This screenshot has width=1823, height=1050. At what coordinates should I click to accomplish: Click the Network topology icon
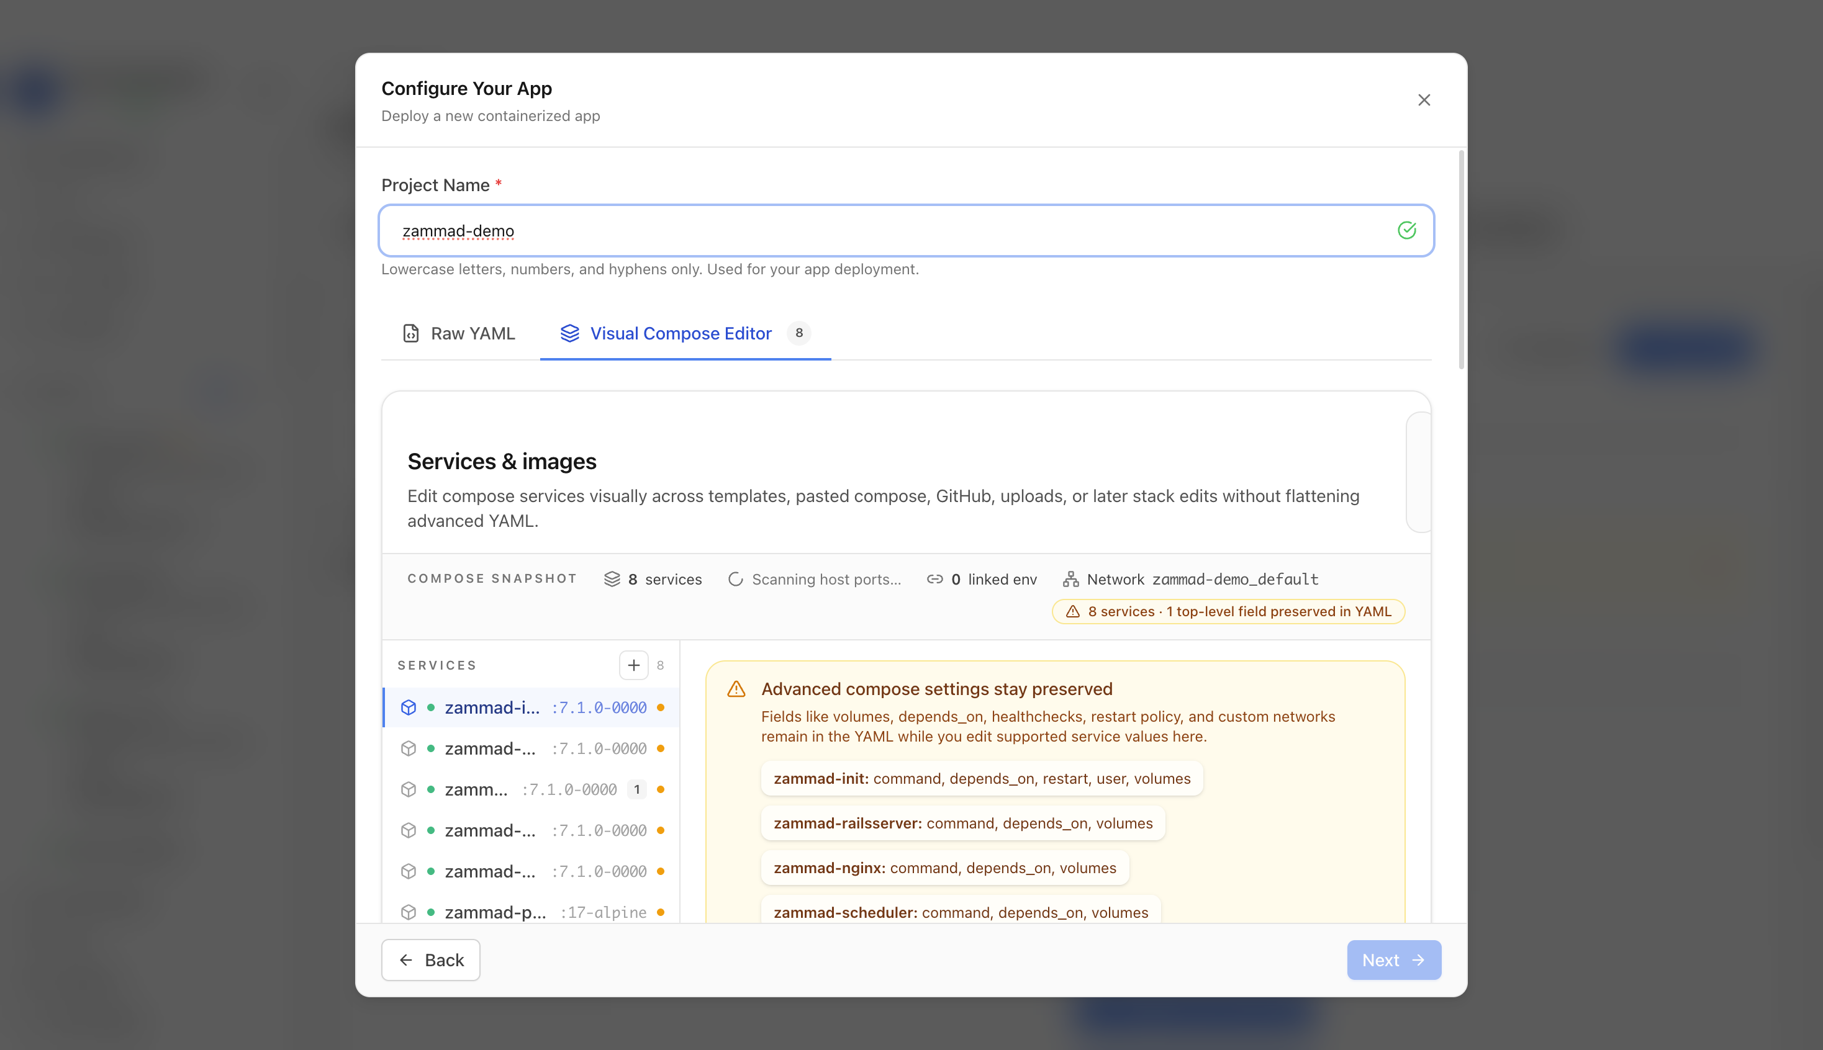point(1070,579)
